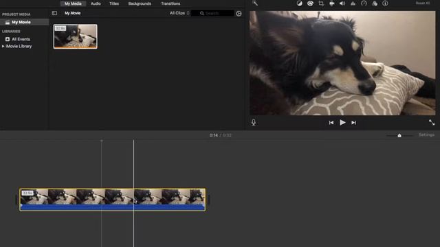Open the Titles tab

pos(114,3)
